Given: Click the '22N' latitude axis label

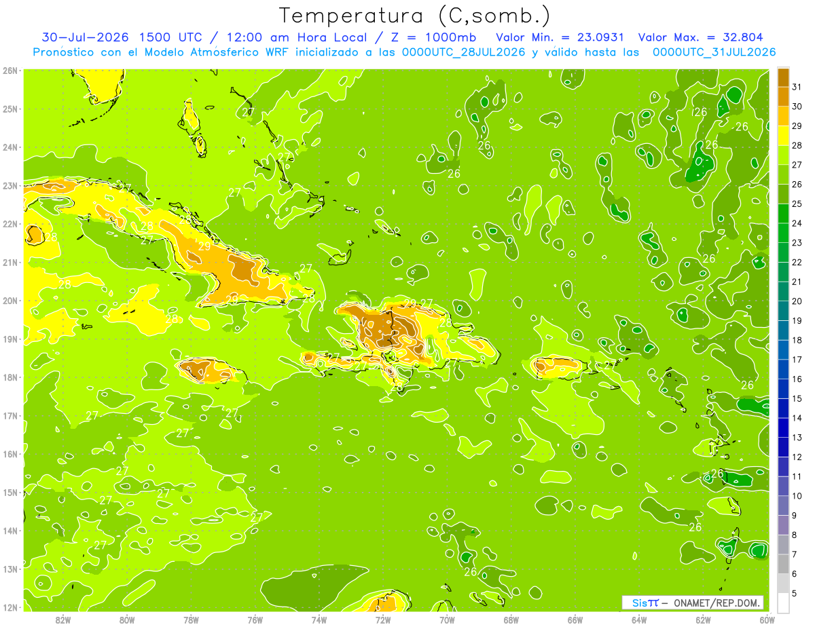Looking at the screenshot, I should pyautogui.click(x=11, y=224).
